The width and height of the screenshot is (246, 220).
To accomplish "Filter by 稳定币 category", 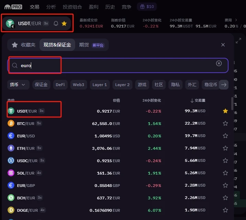I will [x=211, y=85].
